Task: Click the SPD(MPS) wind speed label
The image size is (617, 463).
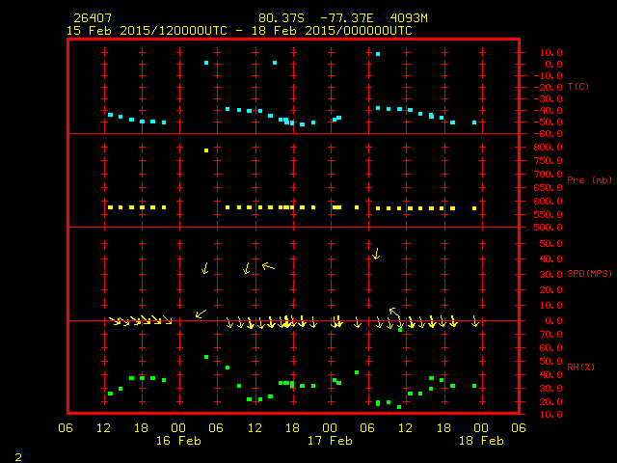Action: [x=589, y=274]
